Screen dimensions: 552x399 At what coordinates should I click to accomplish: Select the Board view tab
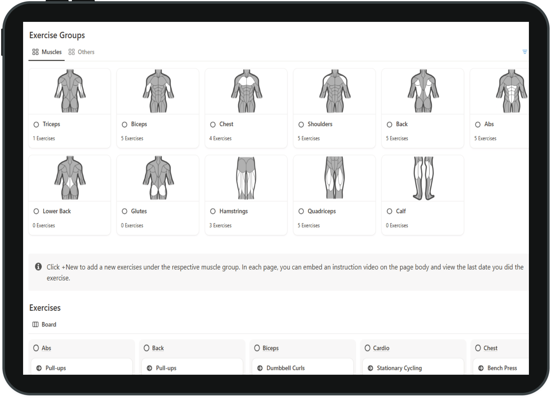coord(44,325)
